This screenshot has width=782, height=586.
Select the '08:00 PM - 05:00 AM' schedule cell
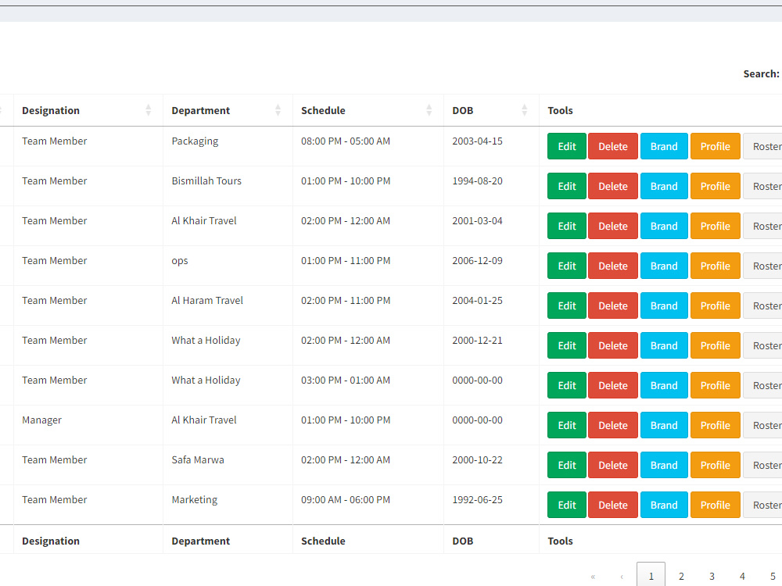[x=368, y=146]
